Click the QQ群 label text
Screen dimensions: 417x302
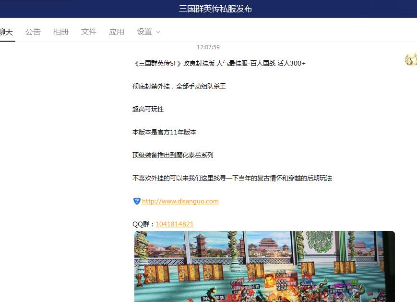click(x=143, y=224)
